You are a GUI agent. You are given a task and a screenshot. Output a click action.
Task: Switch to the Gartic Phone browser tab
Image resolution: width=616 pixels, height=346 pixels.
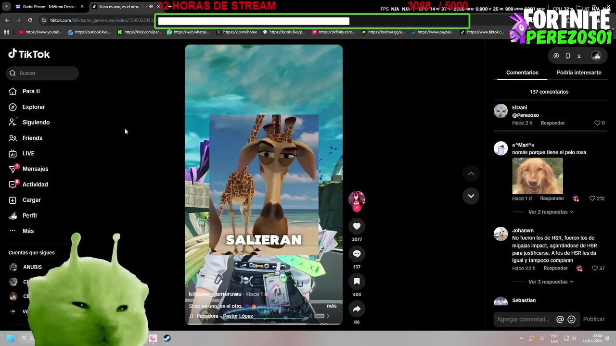click(50, 7)
